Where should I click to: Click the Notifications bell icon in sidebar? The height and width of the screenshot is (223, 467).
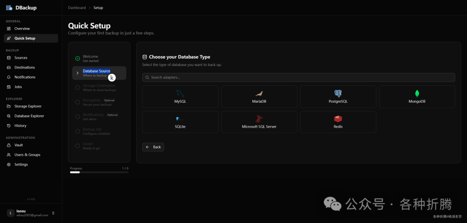click(9, 77)
